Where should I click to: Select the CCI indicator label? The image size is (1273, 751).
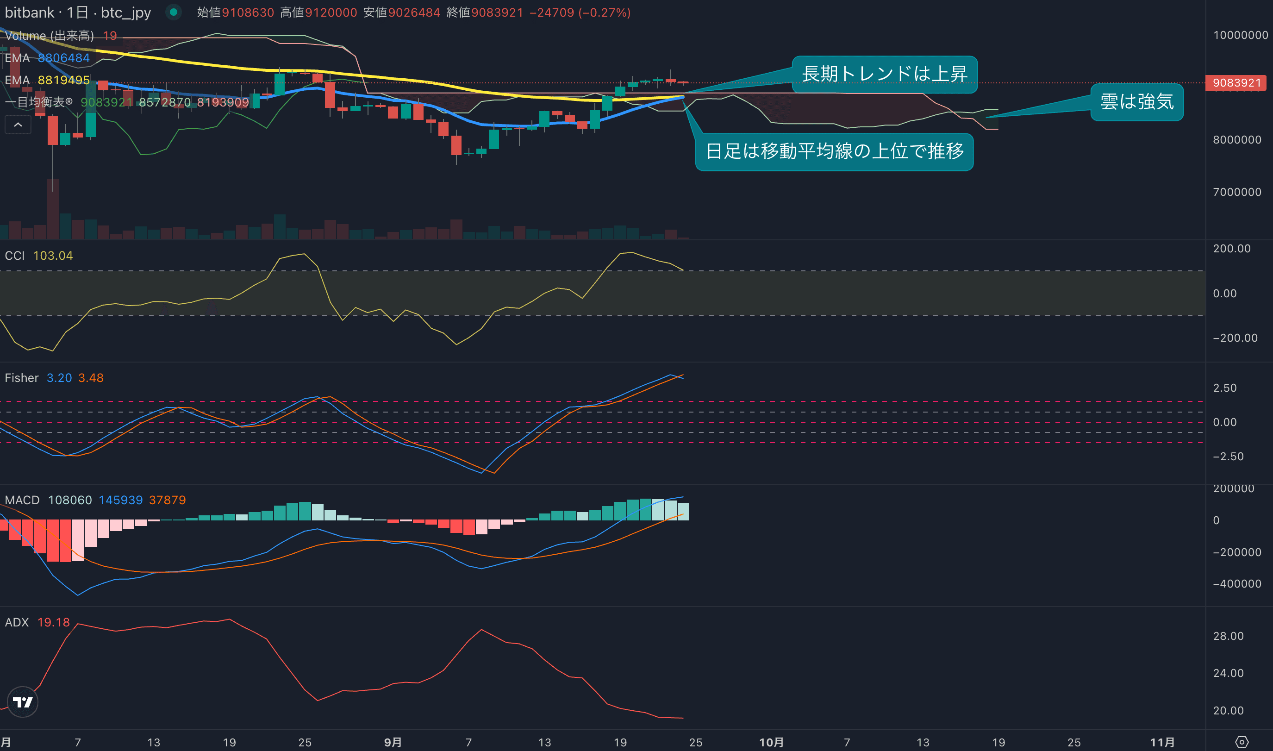pos(15,256)
